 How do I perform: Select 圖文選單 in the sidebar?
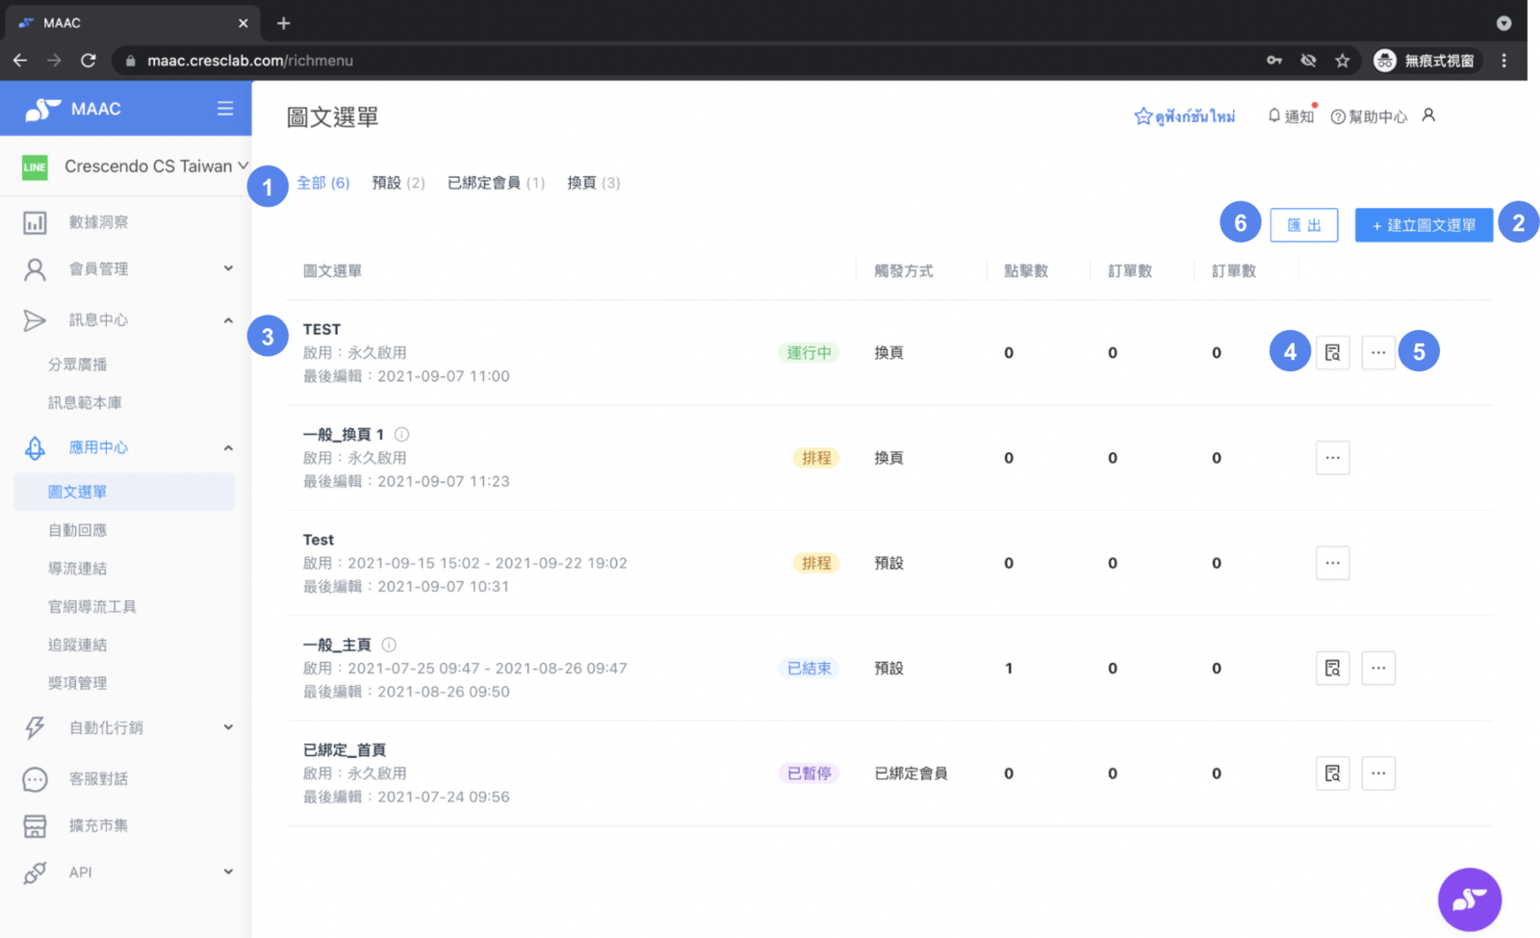pos(124,492)
